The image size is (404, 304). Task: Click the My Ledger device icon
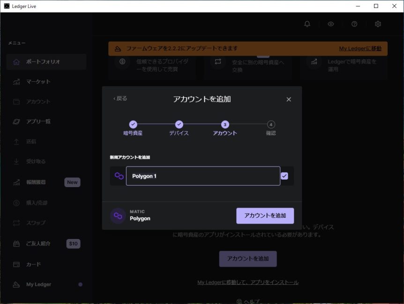pos(16,284)
